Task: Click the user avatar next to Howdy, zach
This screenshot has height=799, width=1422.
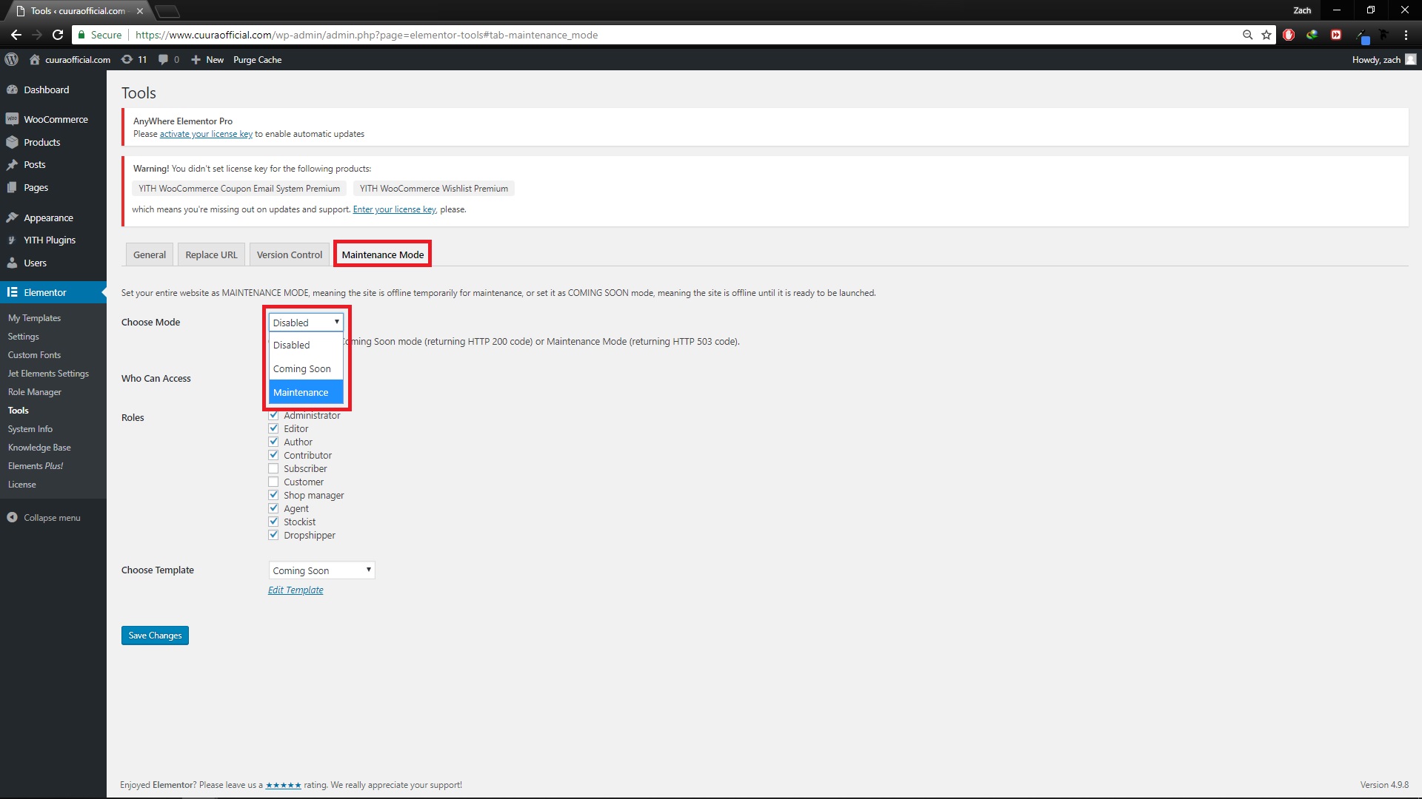Action: pyautogui.click(x=1411, y=60)
